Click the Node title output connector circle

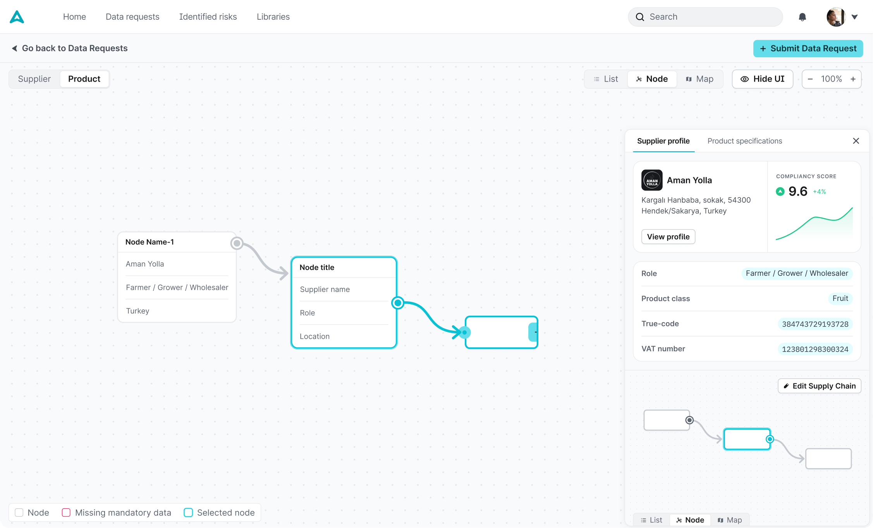click(398, 303)
